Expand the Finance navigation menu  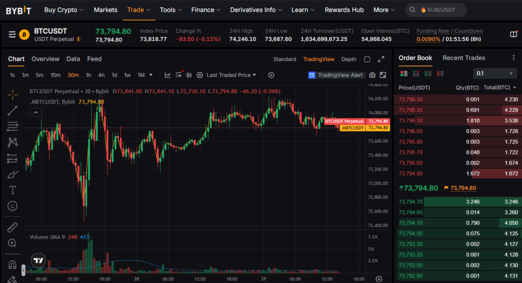pyautogui.click(x=206, y=10)
